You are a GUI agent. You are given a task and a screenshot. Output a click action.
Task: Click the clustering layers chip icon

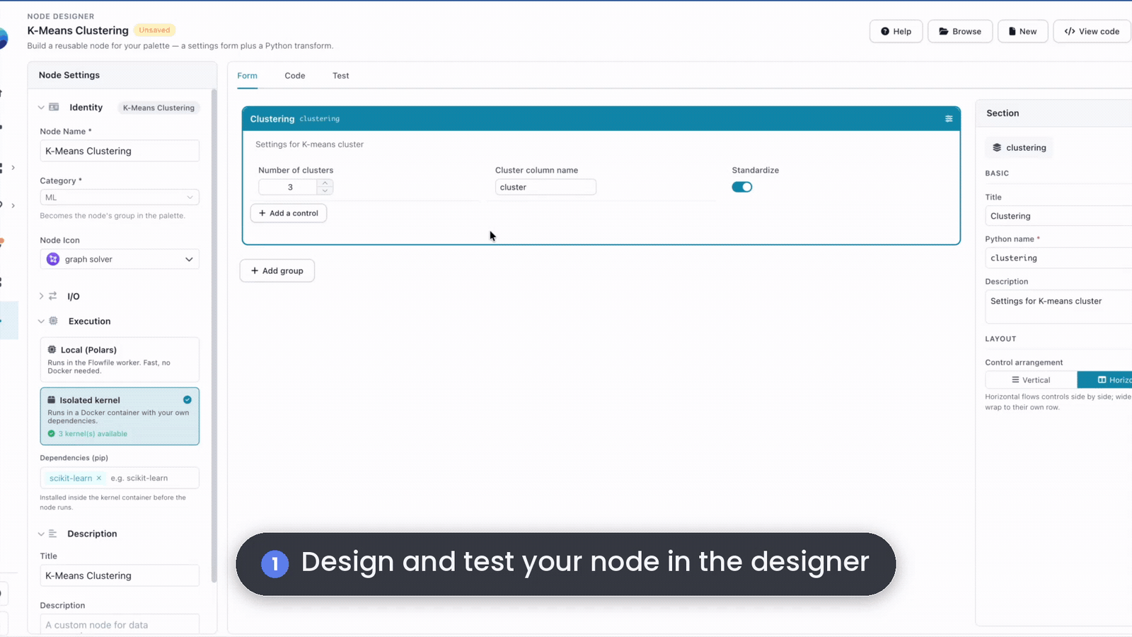tap(997, 147)
